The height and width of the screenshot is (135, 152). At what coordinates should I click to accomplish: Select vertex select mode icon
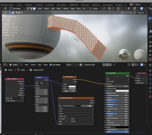(x=28, y=9)
